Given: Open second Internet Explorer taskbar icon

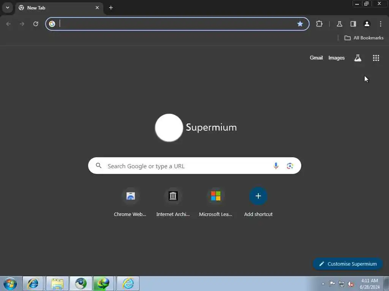Looking at the screenshot, I should click(x=128, y=283).
